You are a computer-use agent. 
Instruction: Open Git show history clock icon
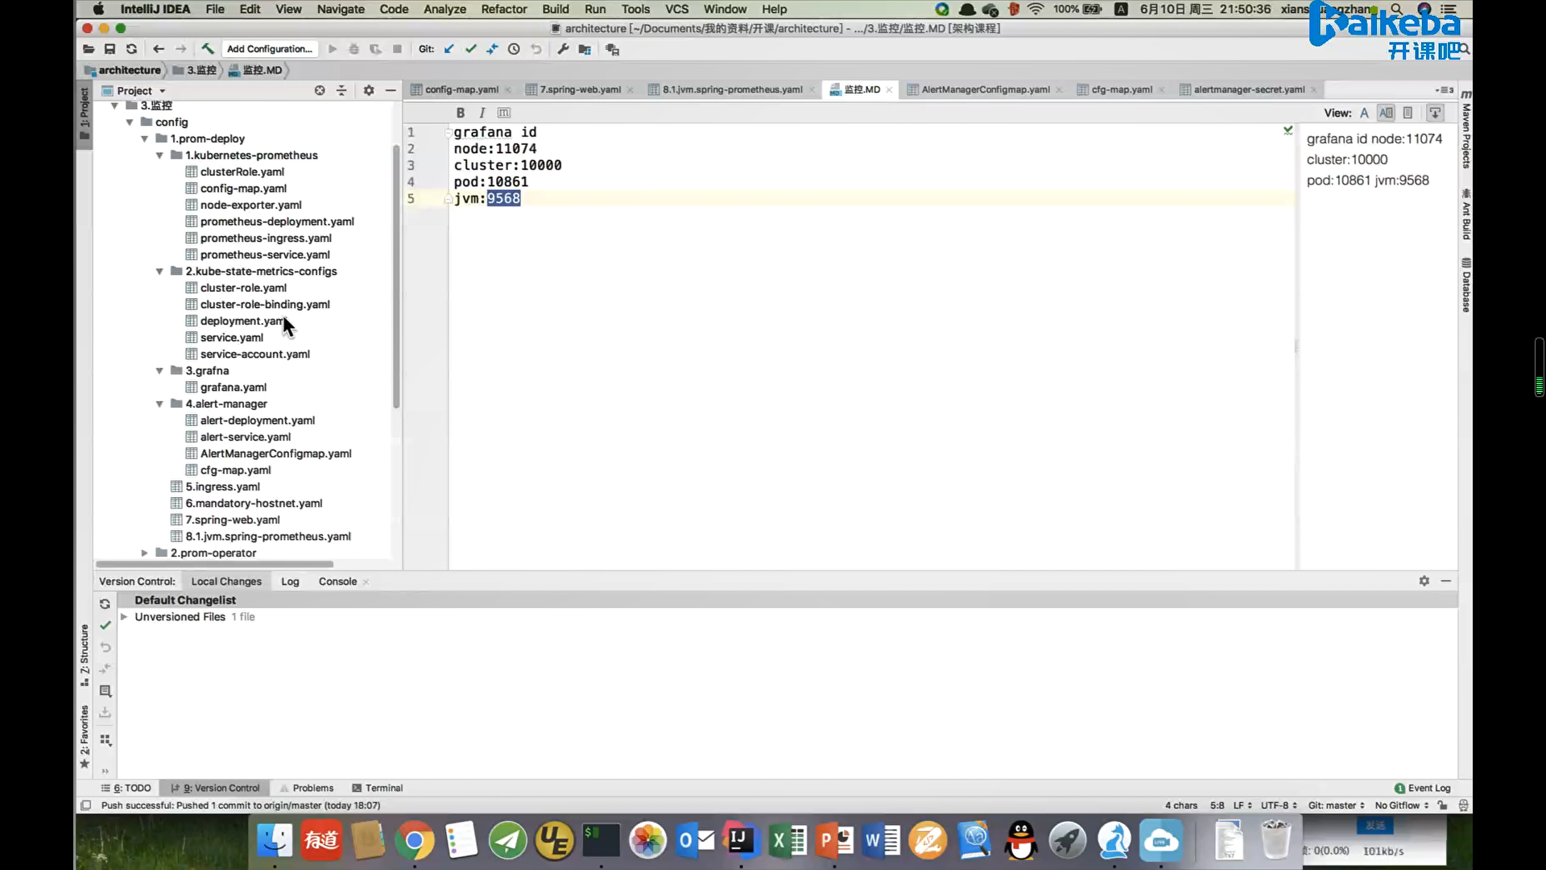click(x=514, y=49)
